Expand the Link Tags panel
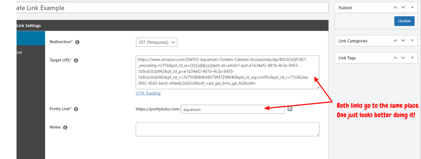421x159 pixels. (412, 58)
